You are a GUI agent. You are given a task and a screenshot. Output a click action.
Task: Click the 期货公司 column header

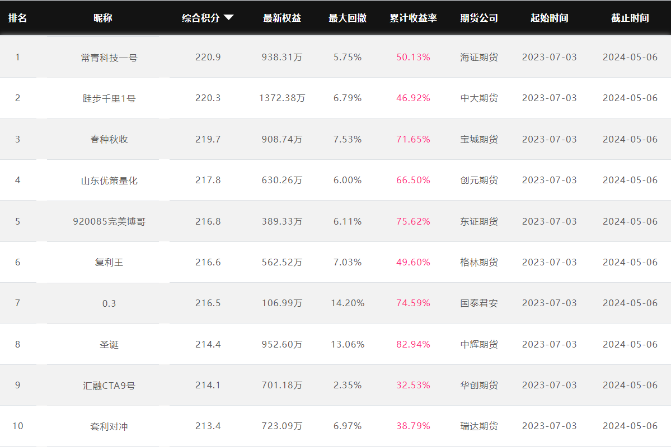click(479, 18)
